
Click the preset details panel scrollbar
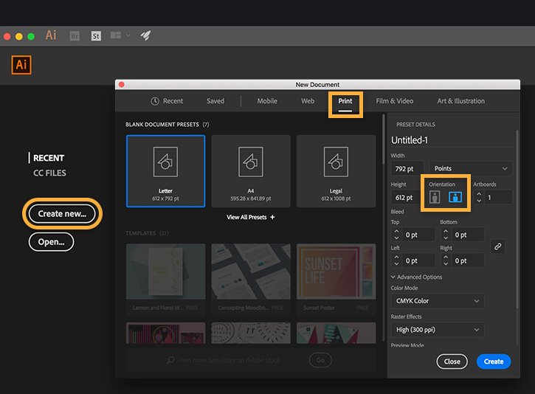point(517,220)
